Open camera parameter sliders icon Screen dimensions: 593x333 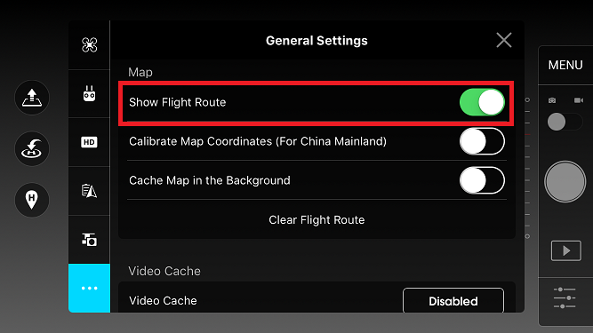tap(565, 297)
